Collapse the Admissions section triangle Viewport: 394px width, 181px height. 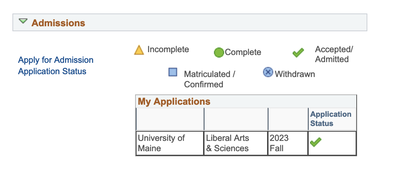(23, 21)
